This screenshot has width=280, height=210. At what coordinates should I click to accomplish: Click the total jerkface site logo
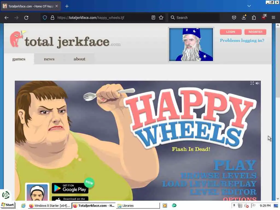pyautogui.click(x=65, y=40)
